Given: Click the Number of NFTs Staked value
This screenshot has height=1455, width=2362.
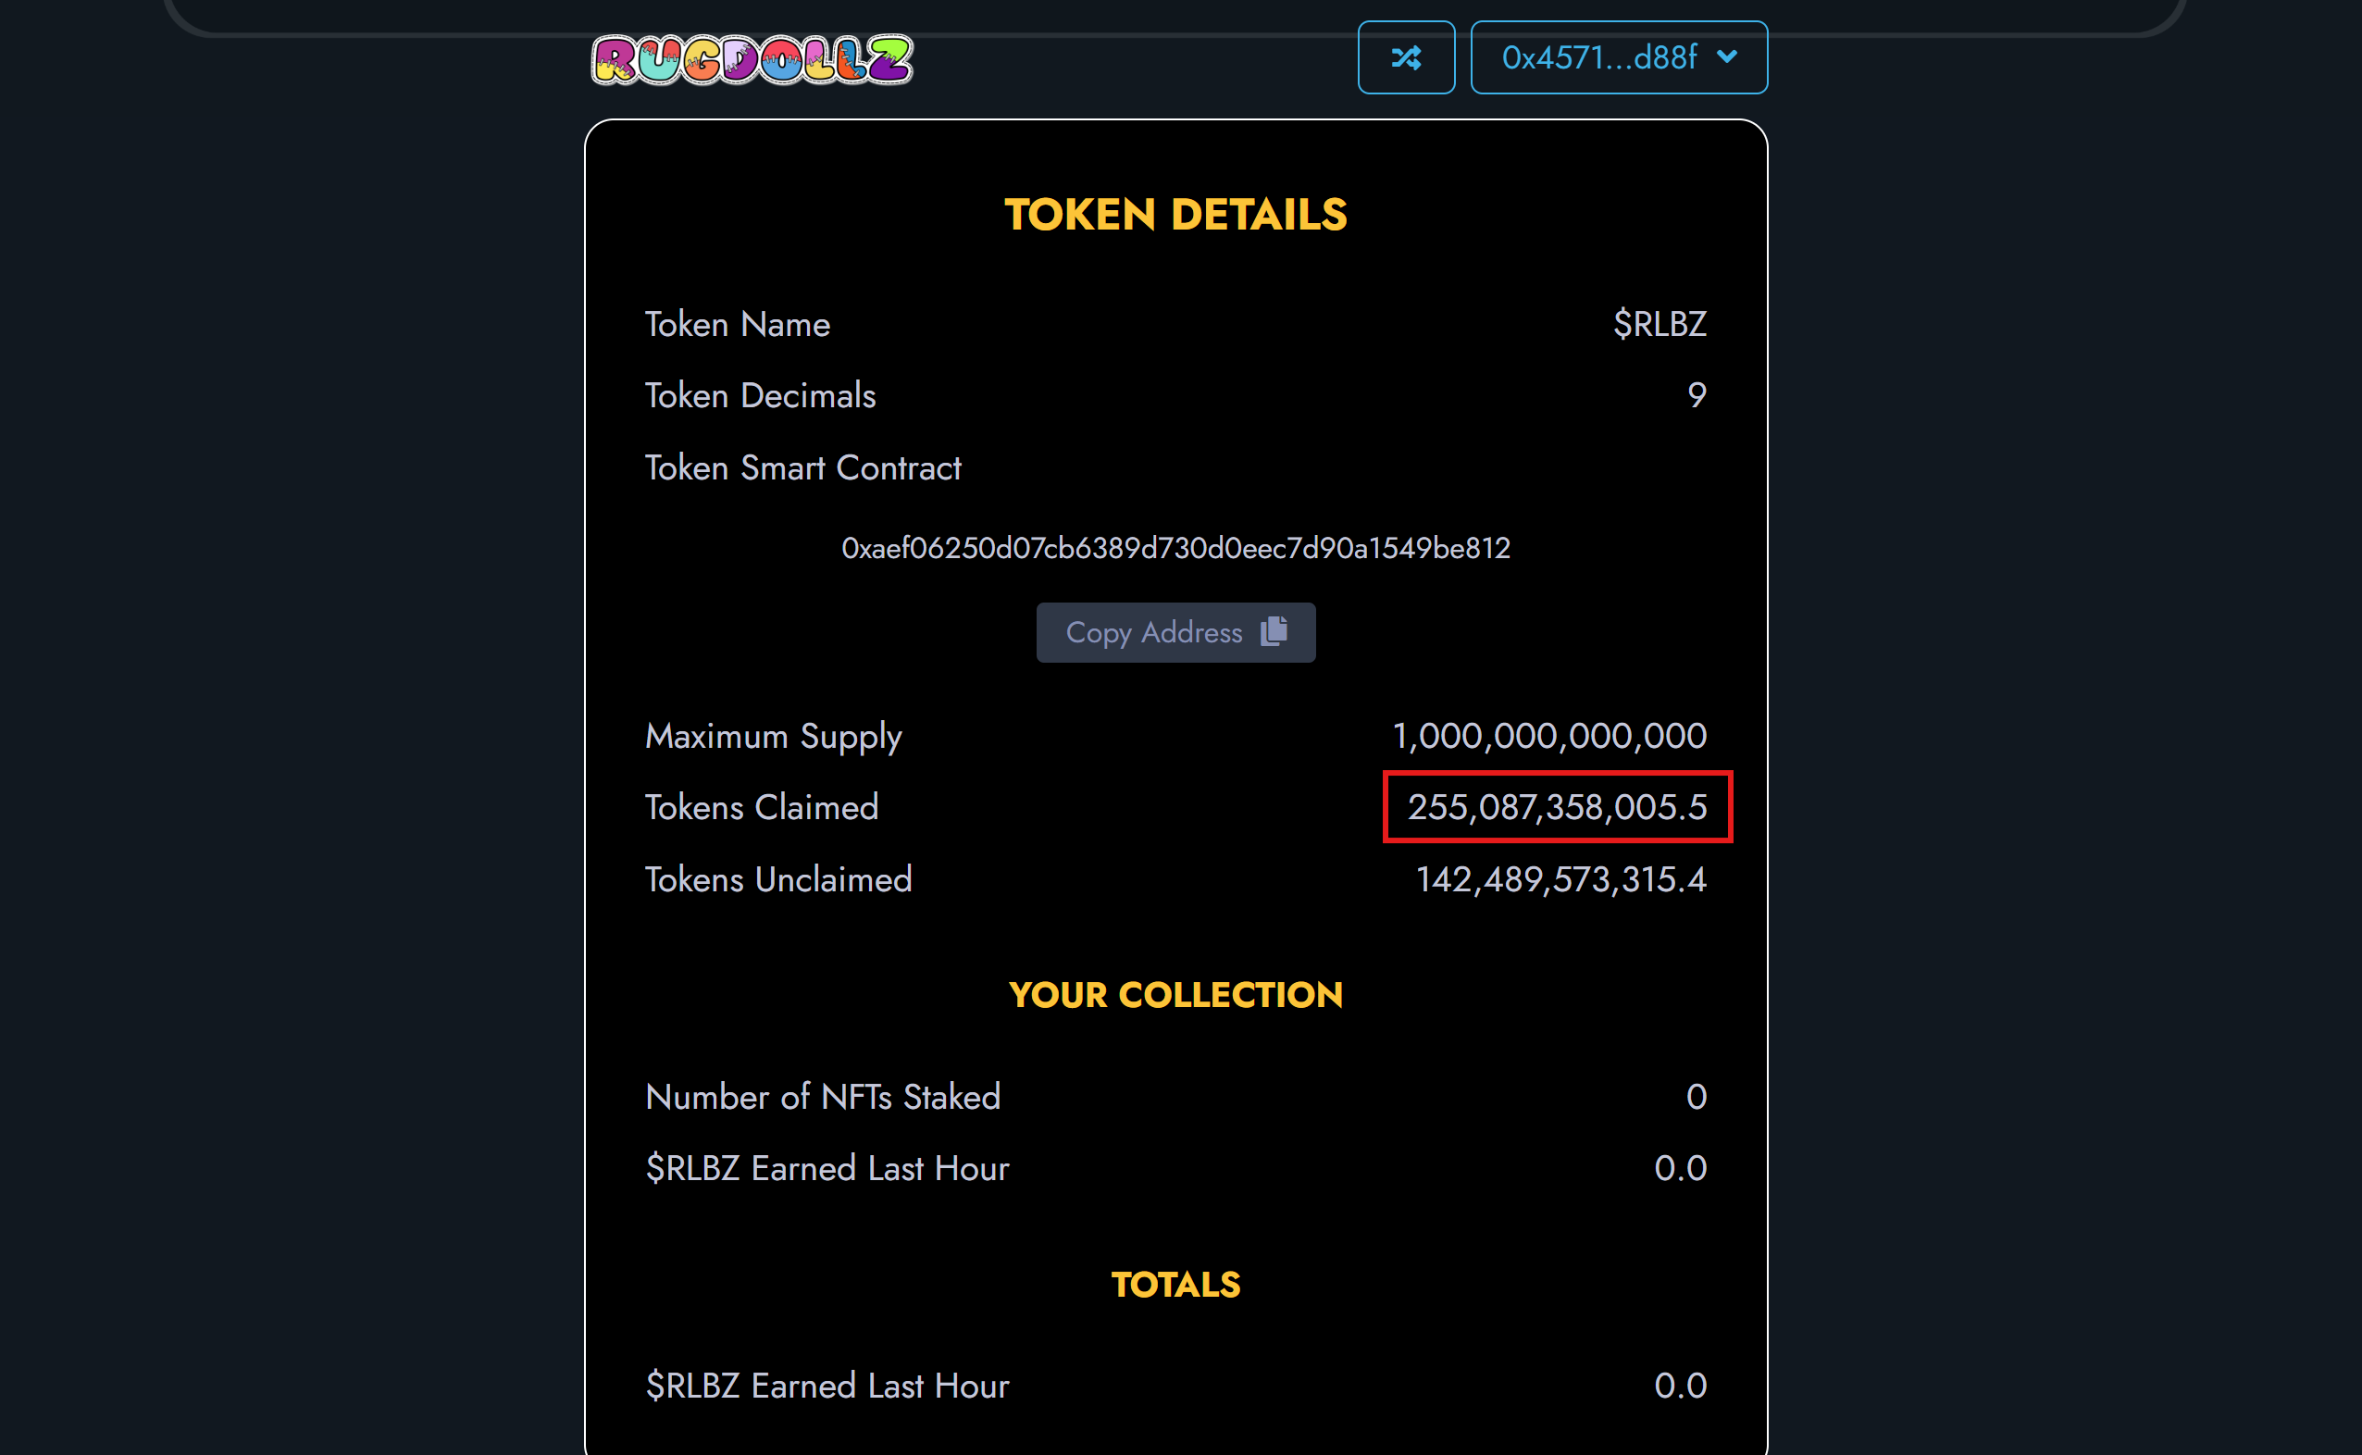Looking at the screenshot, I should pos(1696,1096).
